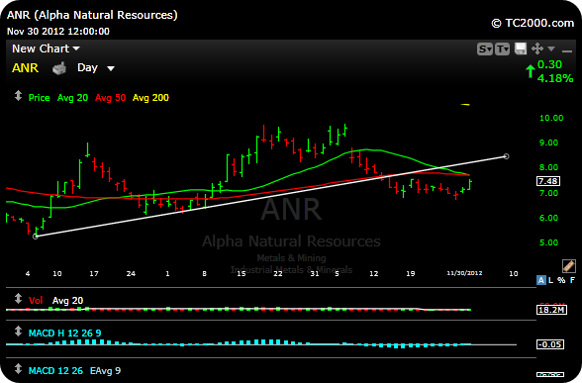Select percent scale % button

561,280
